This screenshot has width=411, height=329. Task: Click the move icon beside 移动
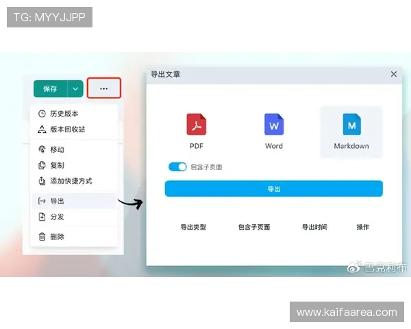[x=42, y=149]
